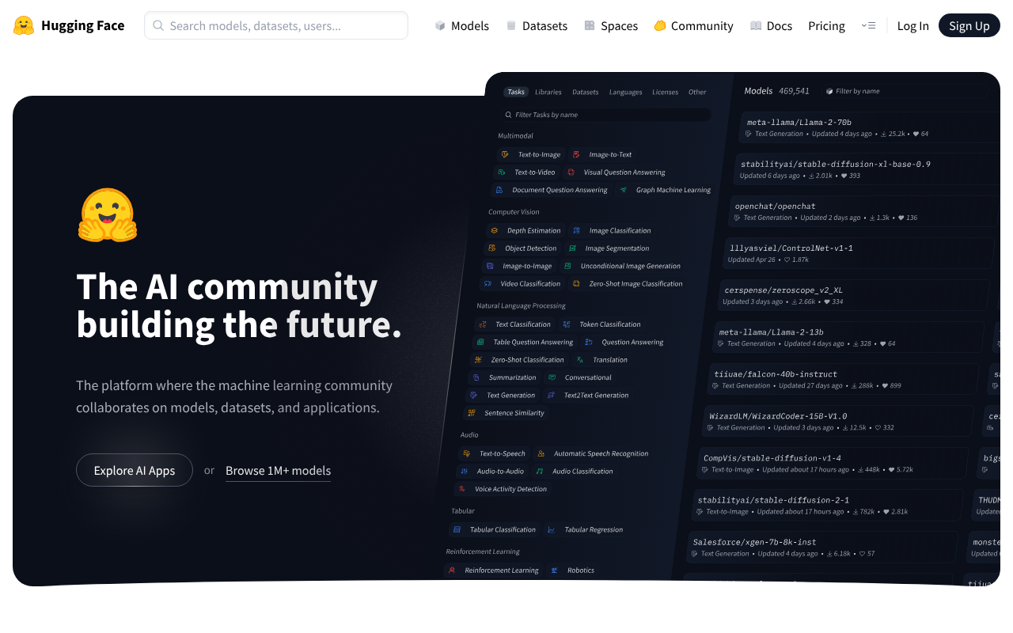Click the Hugging Face logo emoji in header

[x=24, y=25]
